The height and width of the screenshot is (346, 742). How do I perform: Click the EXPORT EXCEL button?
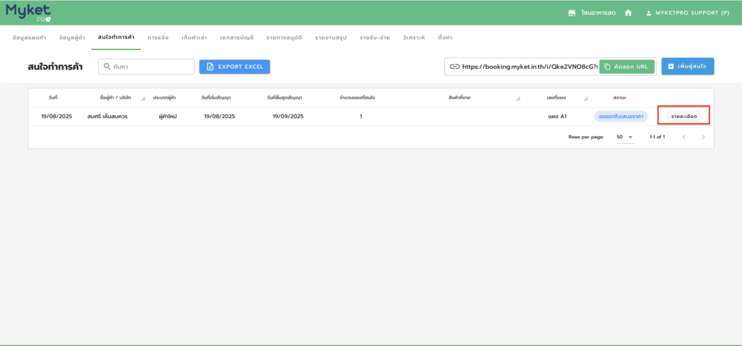[235, 67]
